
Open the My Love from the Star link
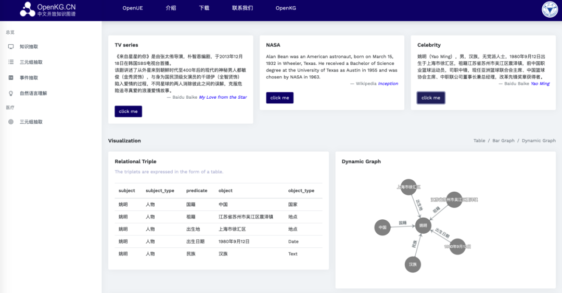(223, 97)
